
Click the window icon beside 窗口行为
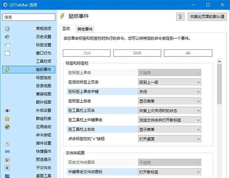click(x=7, y=53)
